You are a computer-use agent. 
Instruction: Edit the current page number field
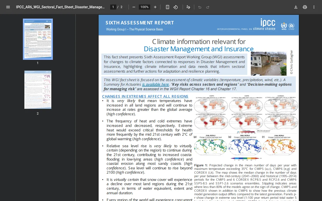point(113,7)
